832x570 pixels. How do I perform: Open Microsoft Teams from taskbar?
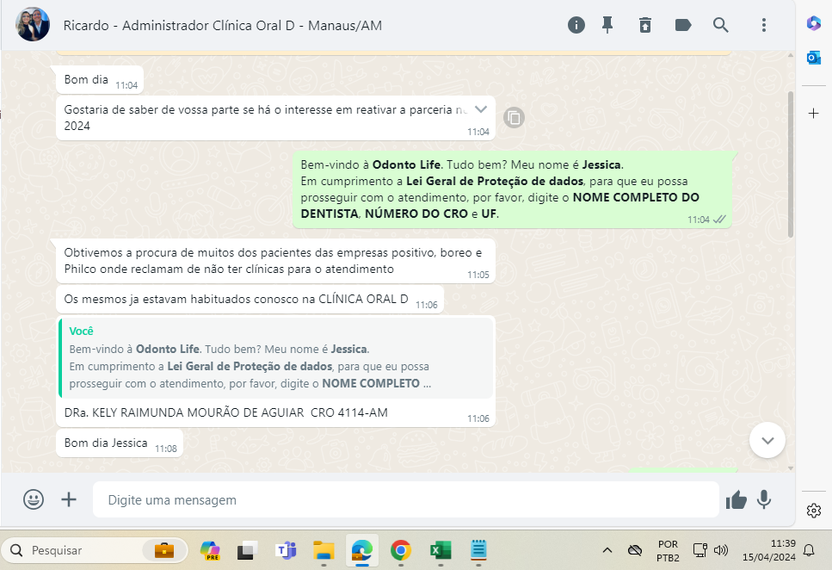click(x=286, y=550)
